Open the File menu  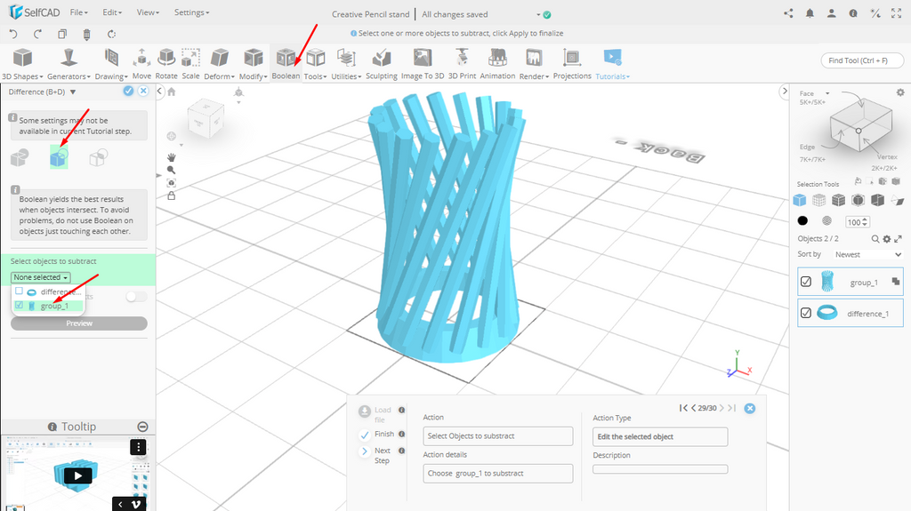(x=79, y=12)
